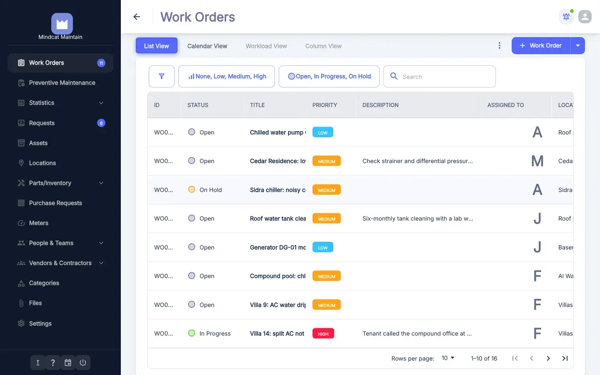The height and width of the screenshot is (375, 600).
Task: Click the calendar icon in sidebar footer
Action: 68,362
